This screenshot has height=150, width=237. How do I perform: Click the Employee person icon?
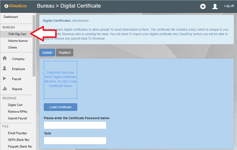(x=5, y=68)
